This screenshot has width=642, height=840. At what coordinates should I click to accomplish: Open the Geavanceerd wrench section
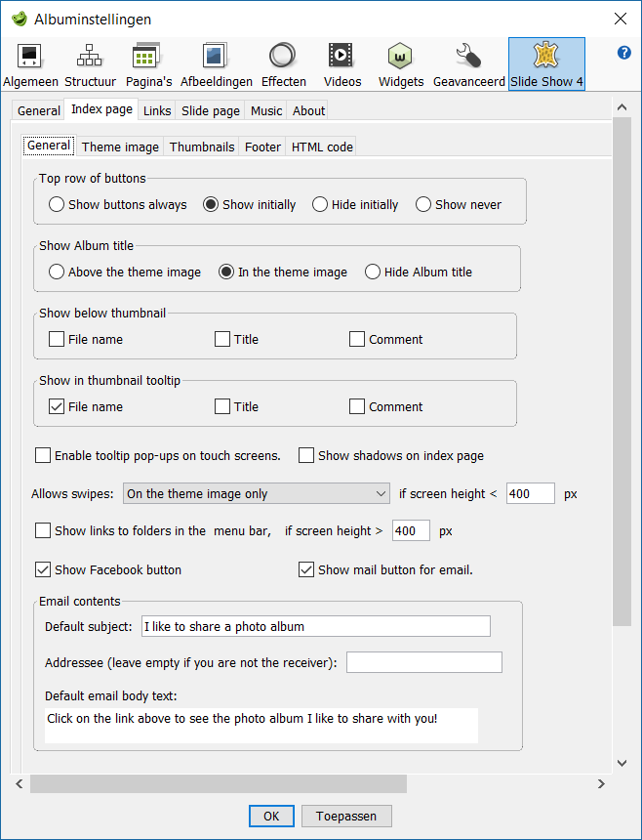[468, 64]
